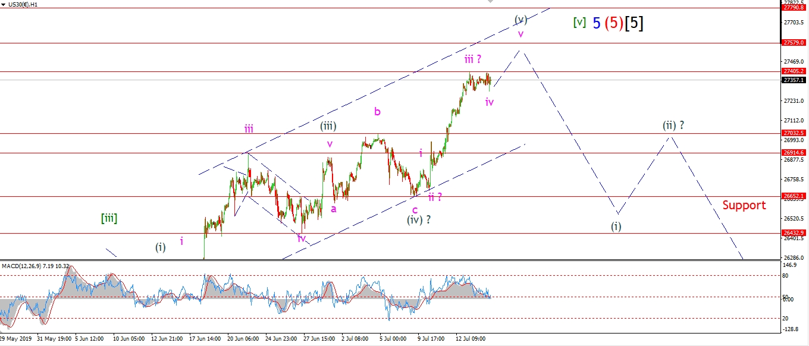This screenshot has width=809, height=346.
Task: Select the green [v] wave label
Action: [x=579, y=23]
